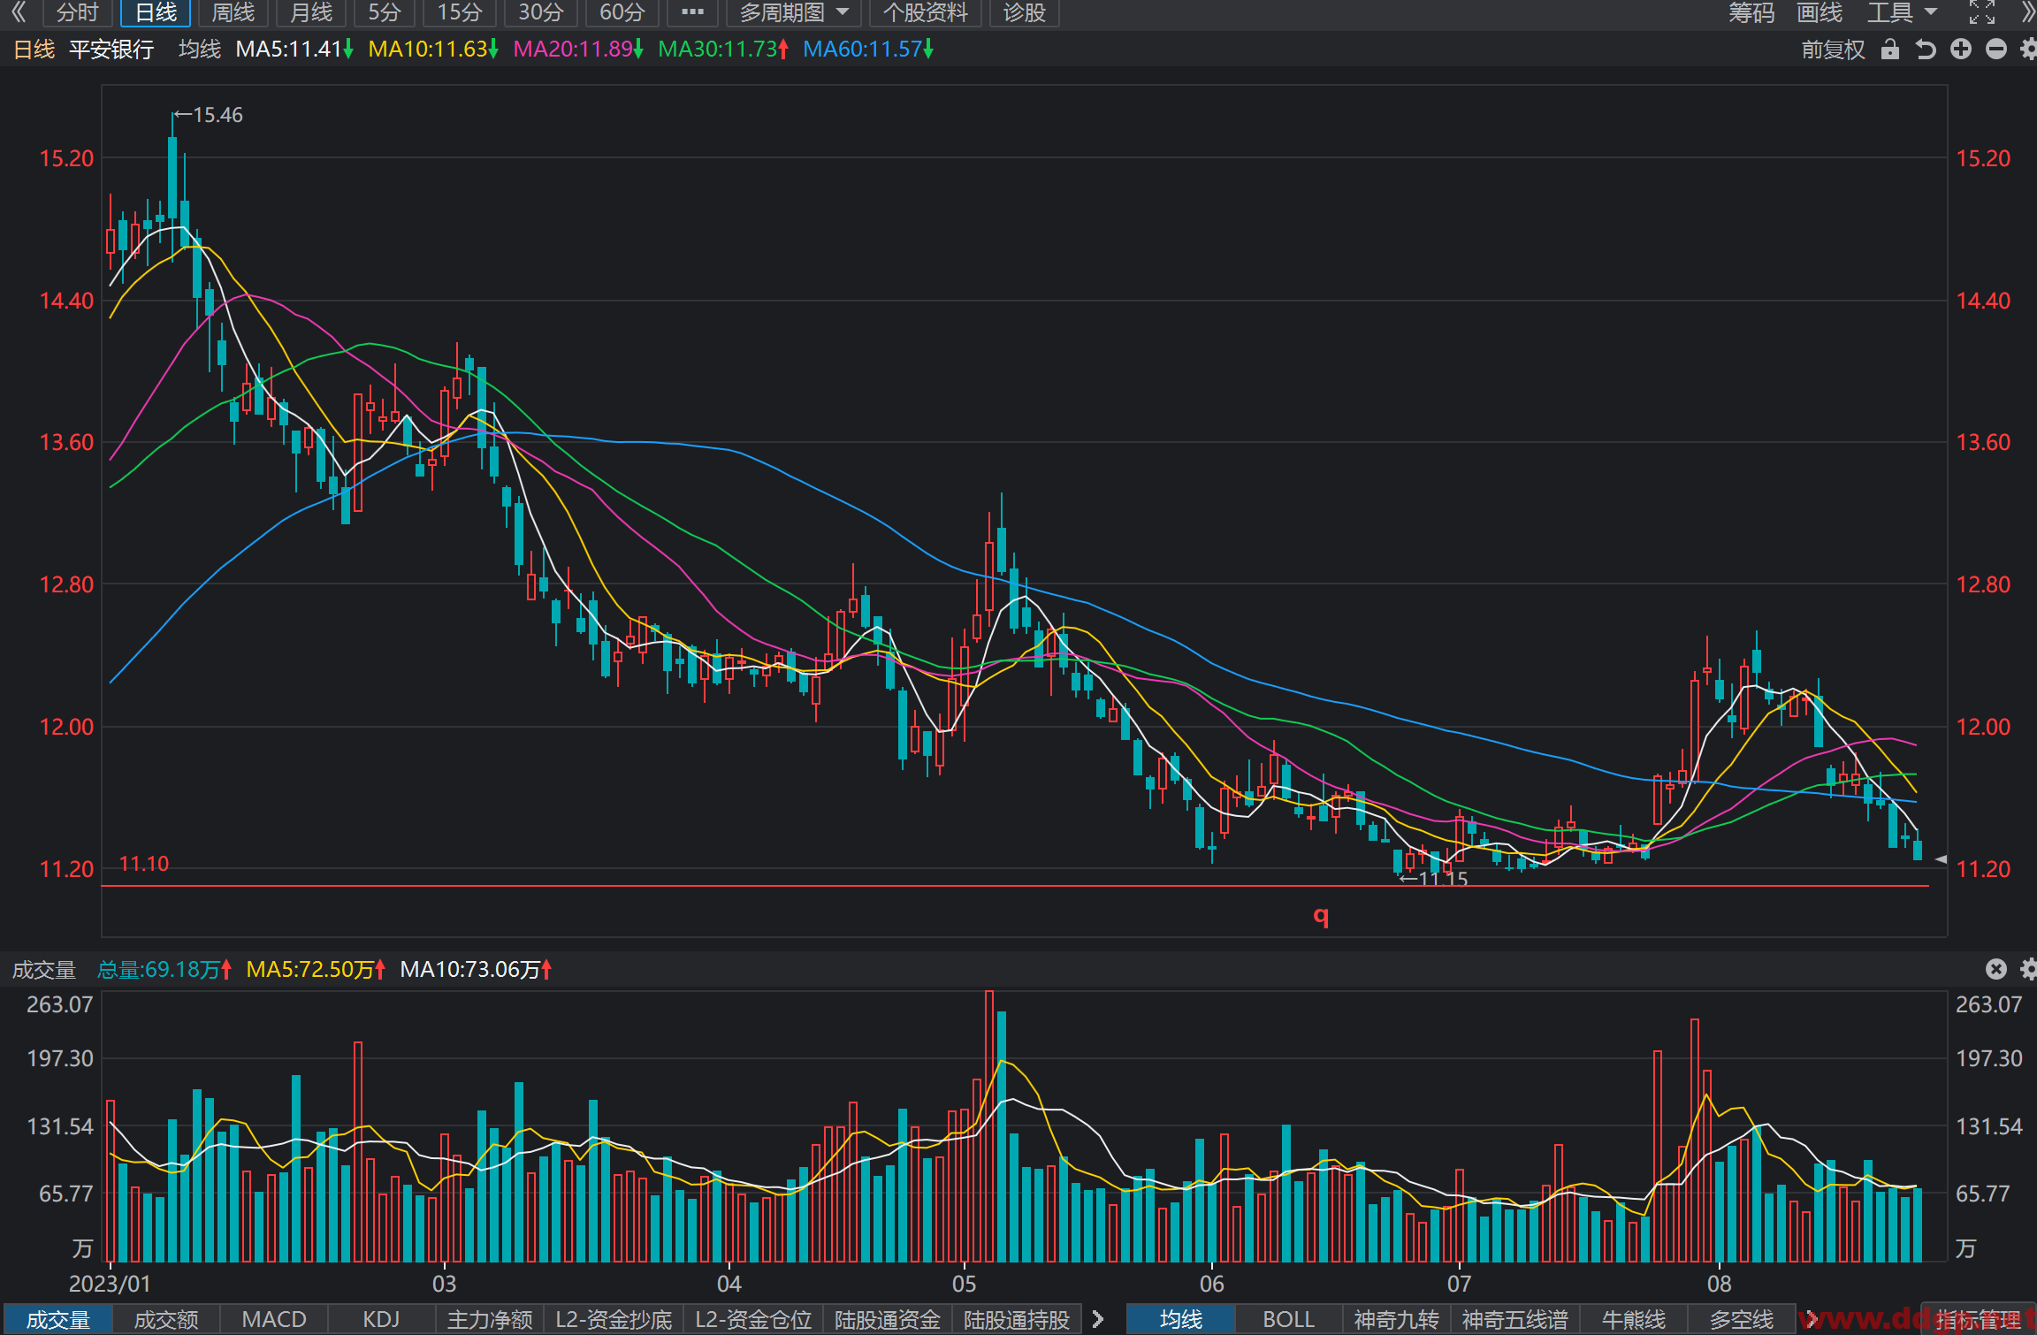The height and width of the screenshot is (1335, 2037).
Task: Toggle fullscreen chart view icon
Action: 1982,12
